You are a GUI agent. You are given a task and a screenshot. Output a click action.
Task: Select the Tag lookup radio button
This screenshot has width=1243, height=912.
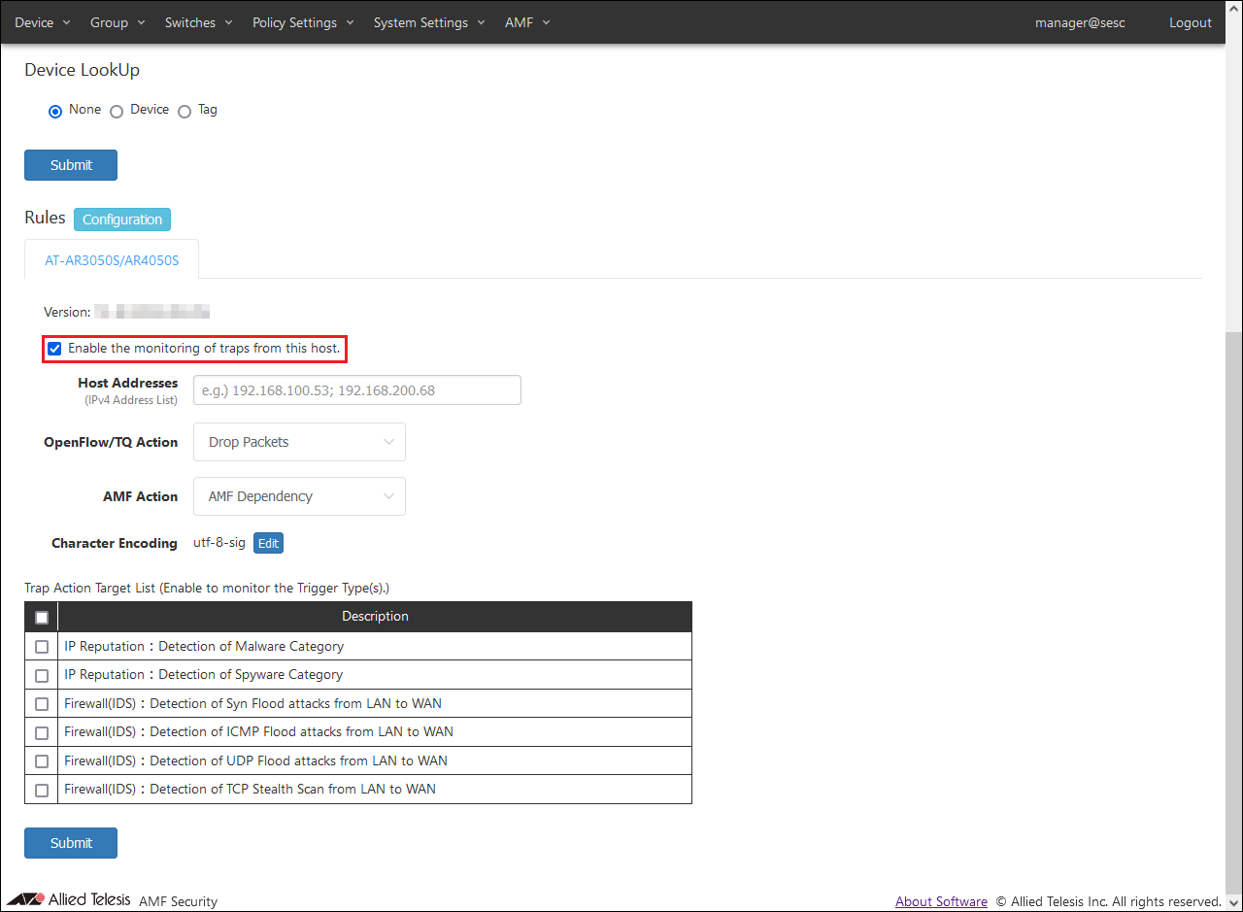click(185, 111)
